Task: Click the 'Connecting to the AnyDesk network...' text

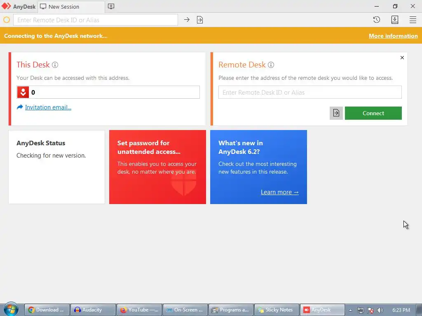Action: [56, 36]
